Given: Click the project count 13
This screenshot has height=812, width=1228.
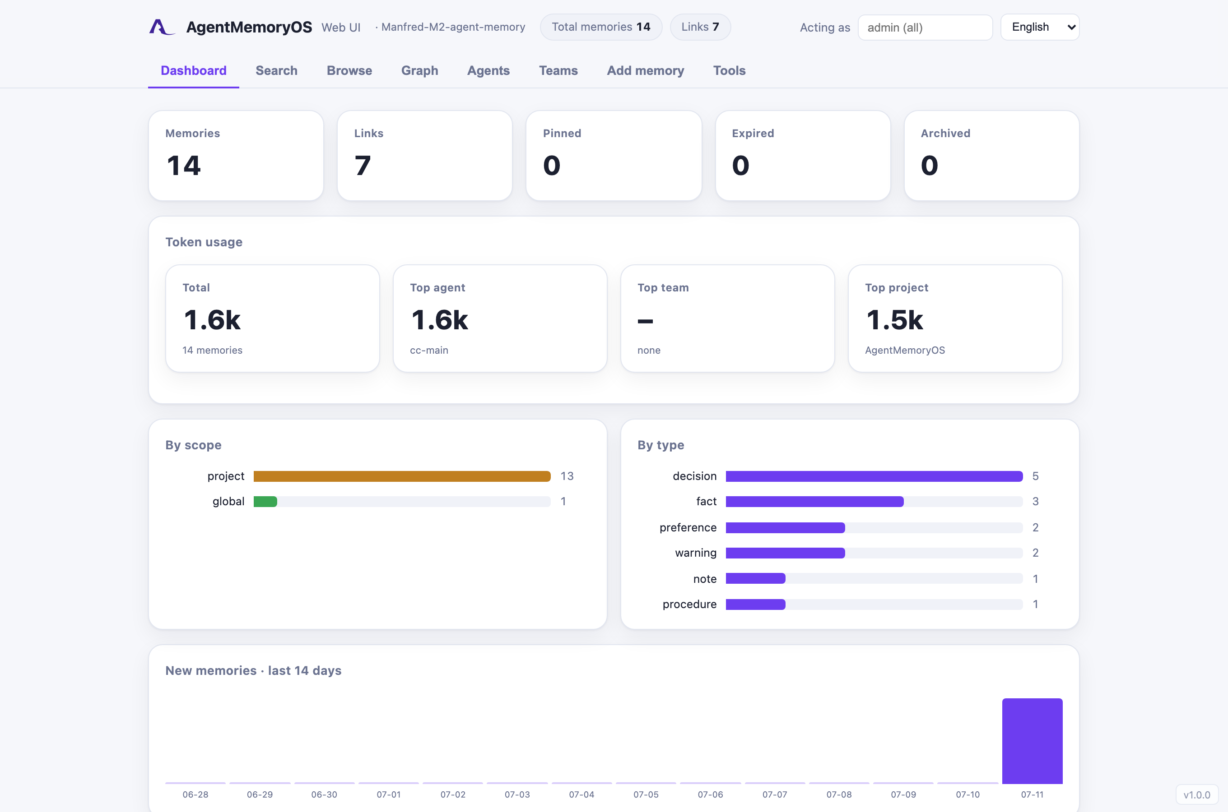Looking at the screenshot, I should (x=567, y=476).
